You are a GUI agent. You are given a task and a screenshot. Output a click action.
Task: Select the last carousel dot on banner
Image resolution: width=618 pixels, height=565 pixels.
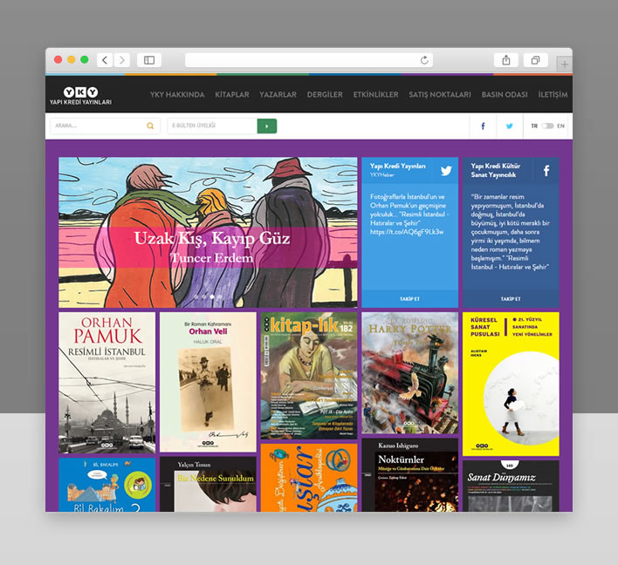point(220,296)
